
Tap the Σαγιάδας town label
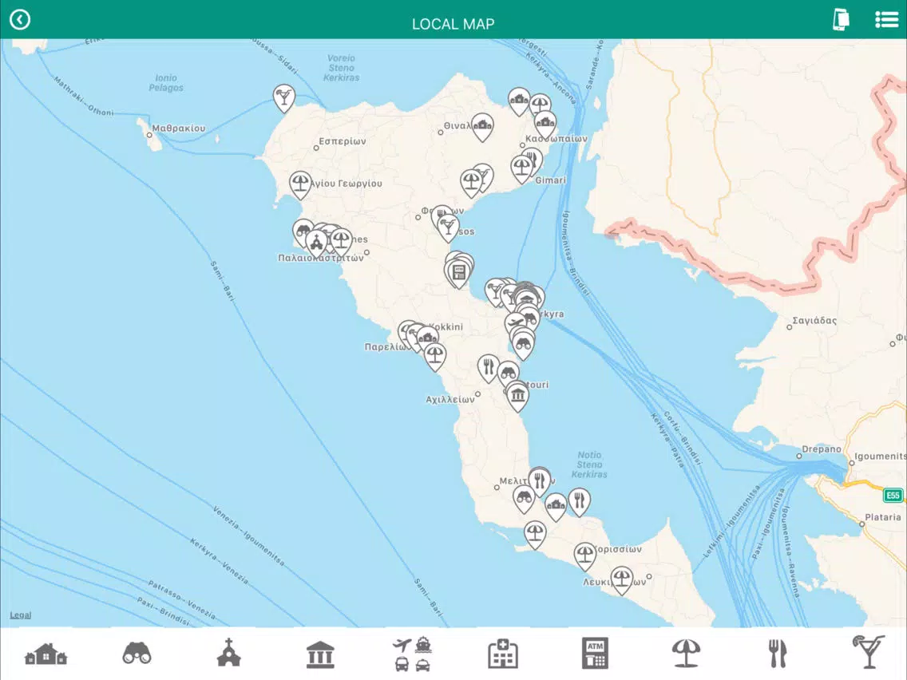(x=814, y=320)
